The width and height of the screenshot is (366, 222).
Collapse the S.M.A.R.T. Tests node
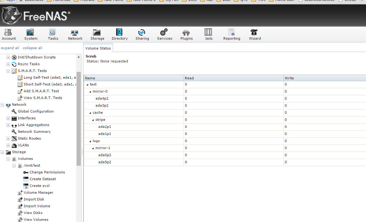pos(8,71)
